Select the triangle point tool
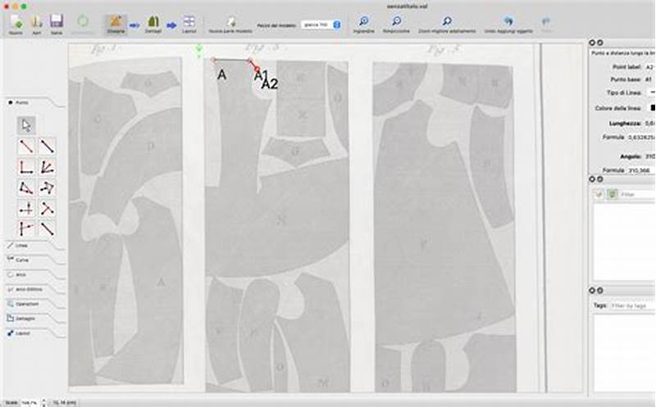This screenshot has height=407, width=656. coord(47,188)
